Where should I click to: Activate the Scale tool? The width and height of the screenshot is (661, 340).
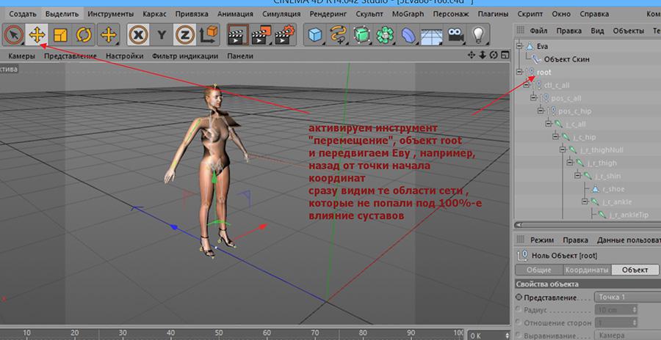pyautogui.click(x=59, y=34)
